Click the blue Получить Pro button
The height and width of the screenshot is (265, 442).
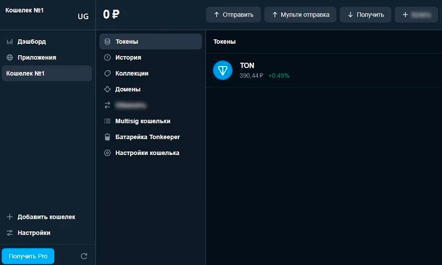click(28, 256)
